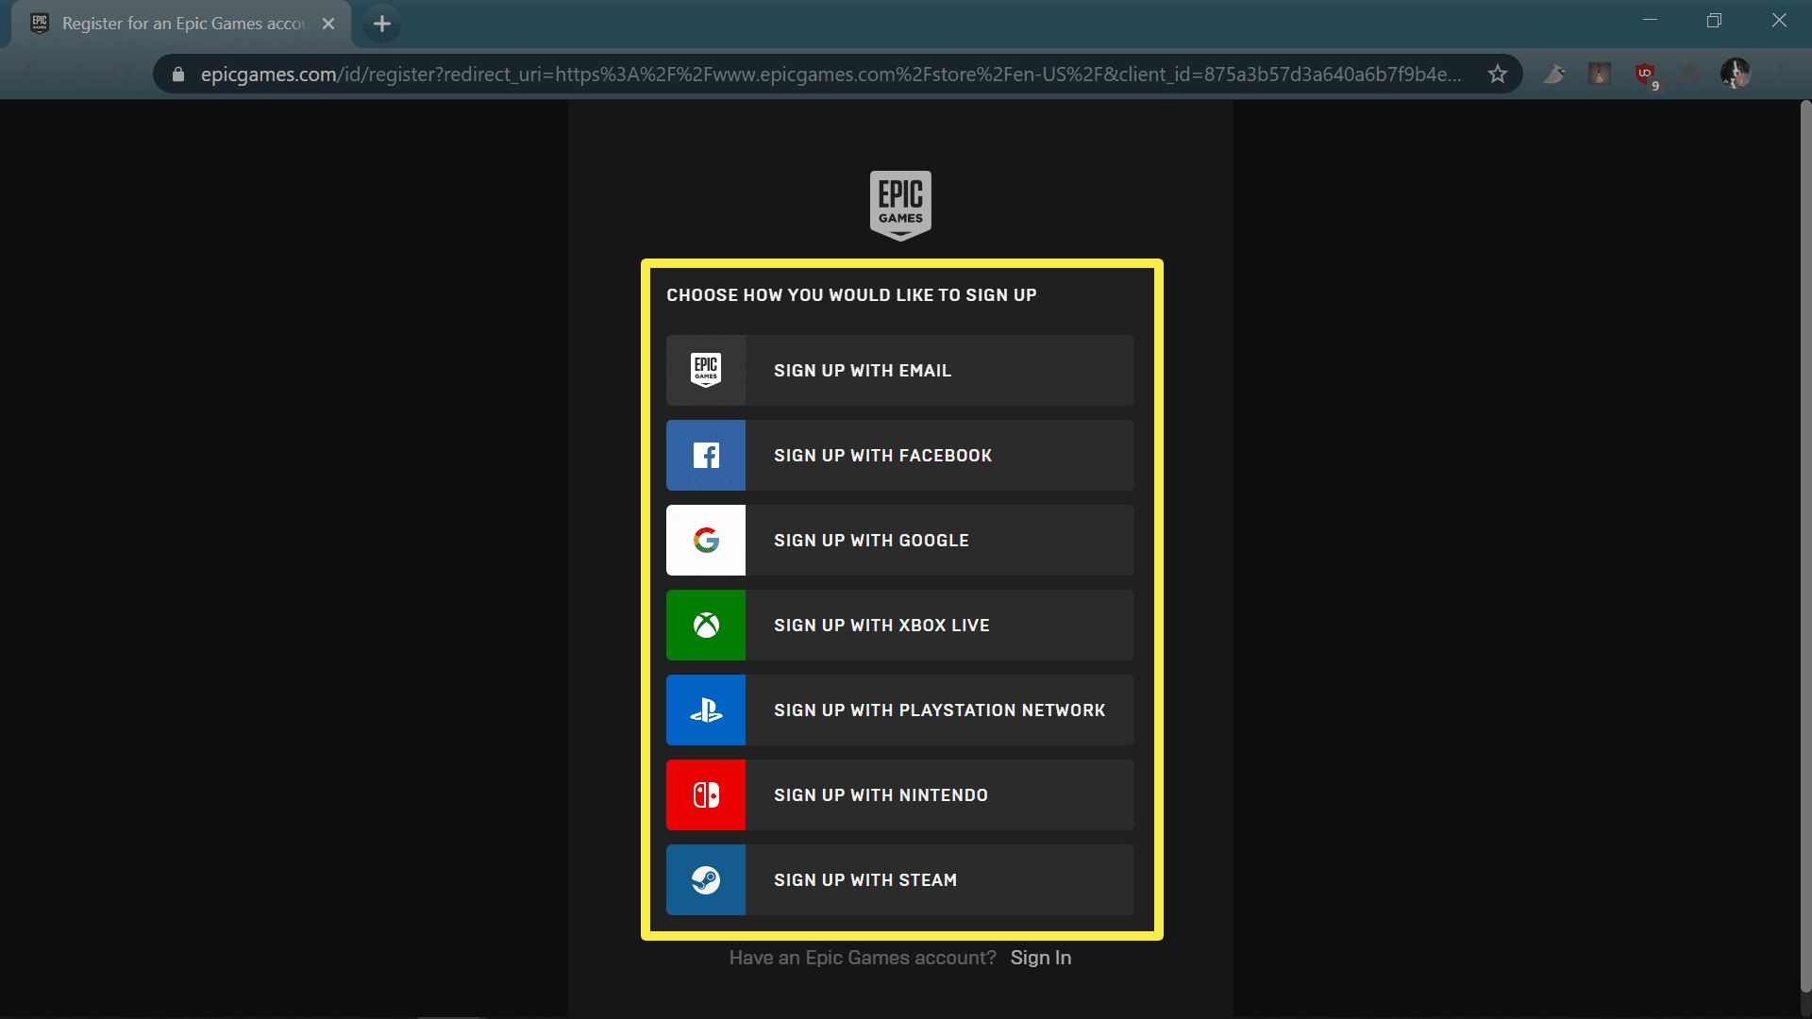Choose Sign Up With Facebook

click(900, 456)
